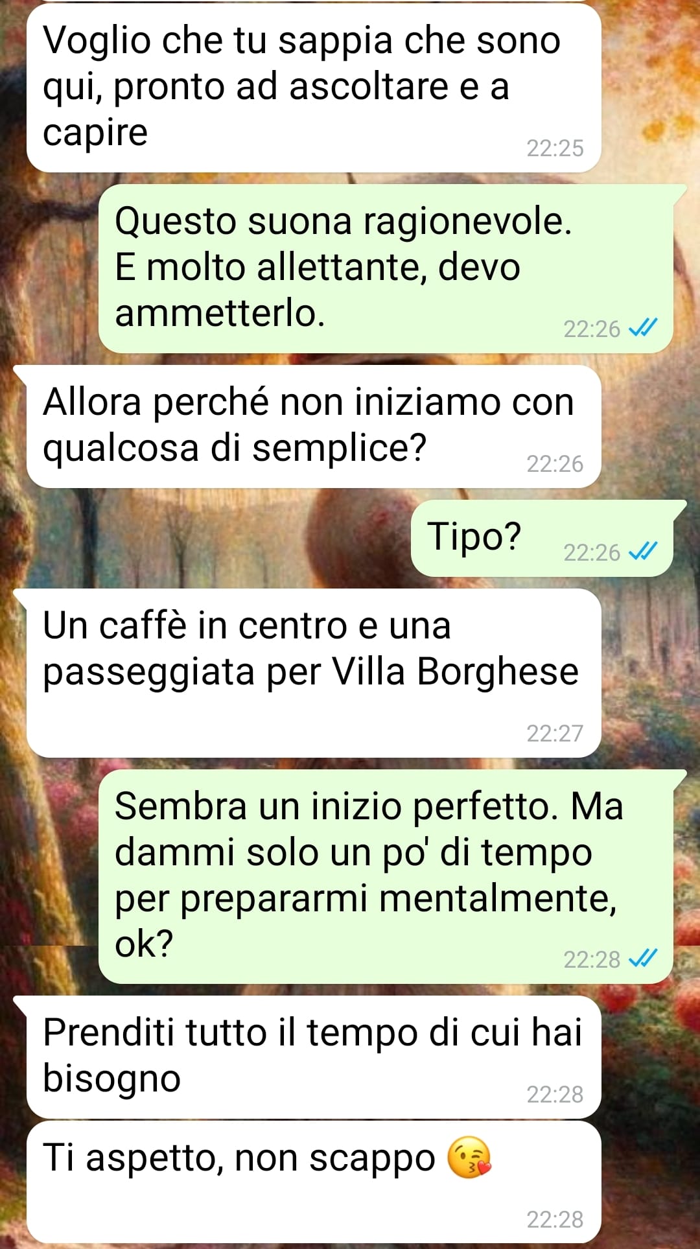Tap blue read ticks on 'Tipo?' message

[x=643, y=552]
